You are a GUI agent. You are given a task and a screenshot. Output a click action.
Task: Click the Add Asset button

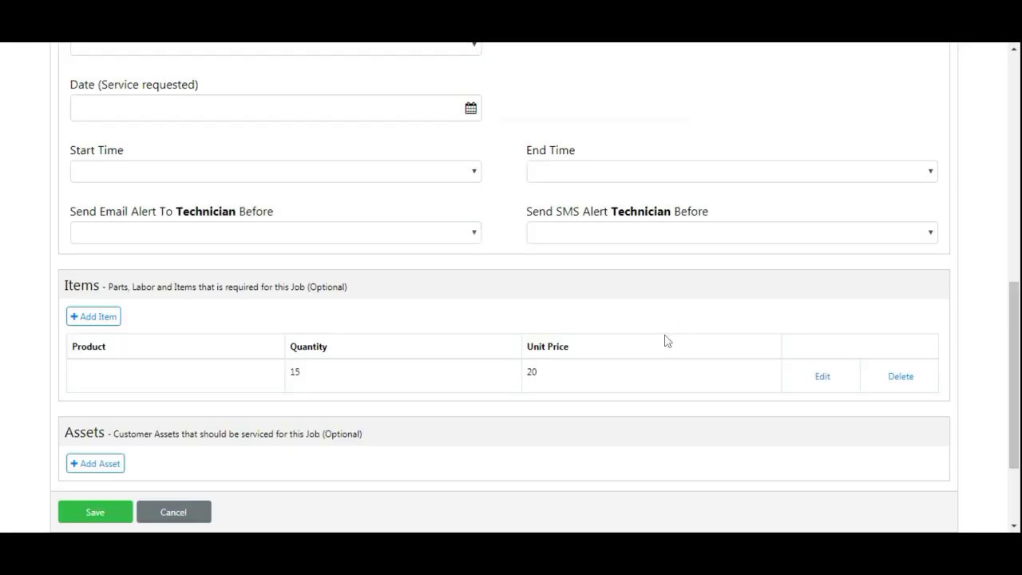point(95,463)
